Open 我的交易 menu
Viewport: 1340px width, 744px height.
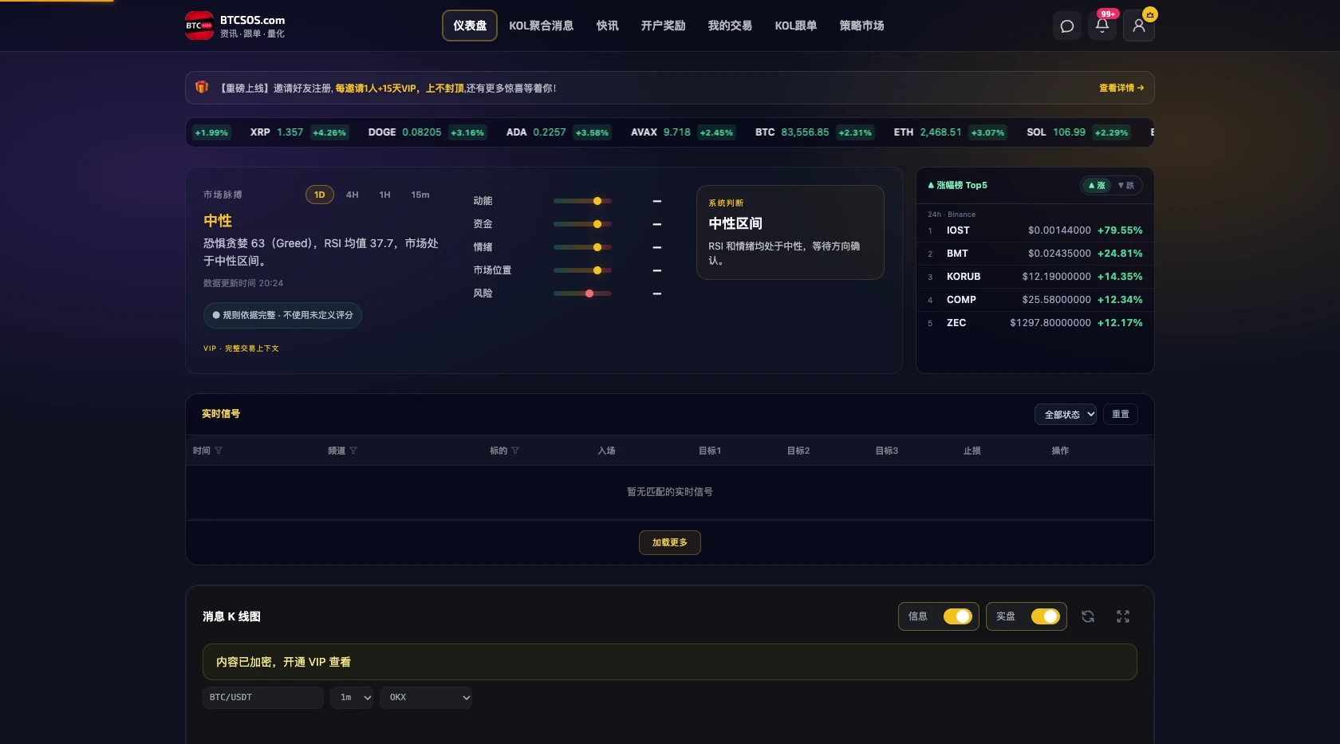pyautogui.click(x=730, y=26)
